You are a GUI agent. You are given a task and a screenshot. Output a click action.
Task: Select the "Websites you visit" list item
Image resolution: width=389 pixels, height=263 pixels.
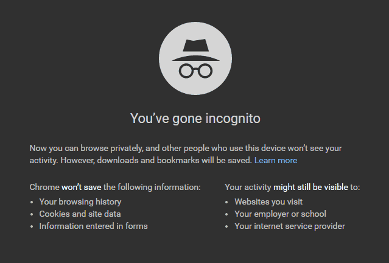(268, 202)
